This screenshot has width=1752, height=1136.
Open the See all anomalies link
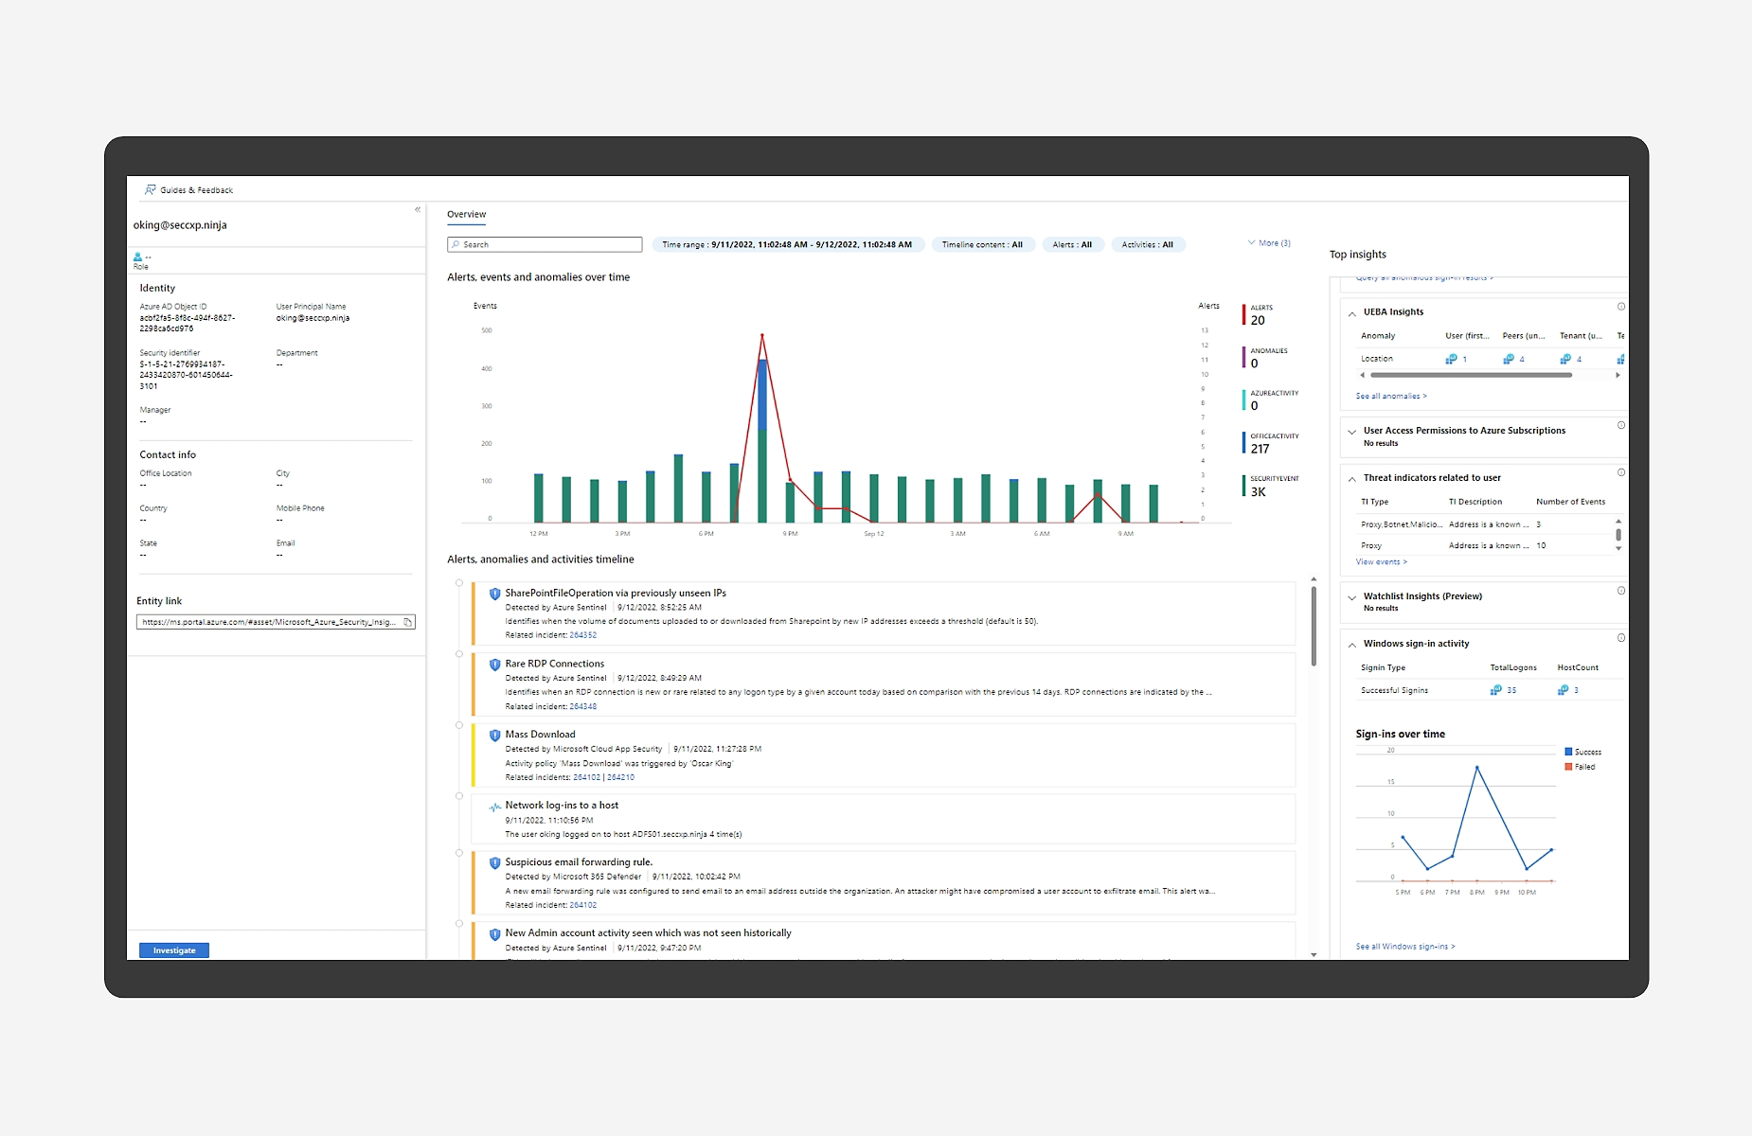pos(1390,397)
